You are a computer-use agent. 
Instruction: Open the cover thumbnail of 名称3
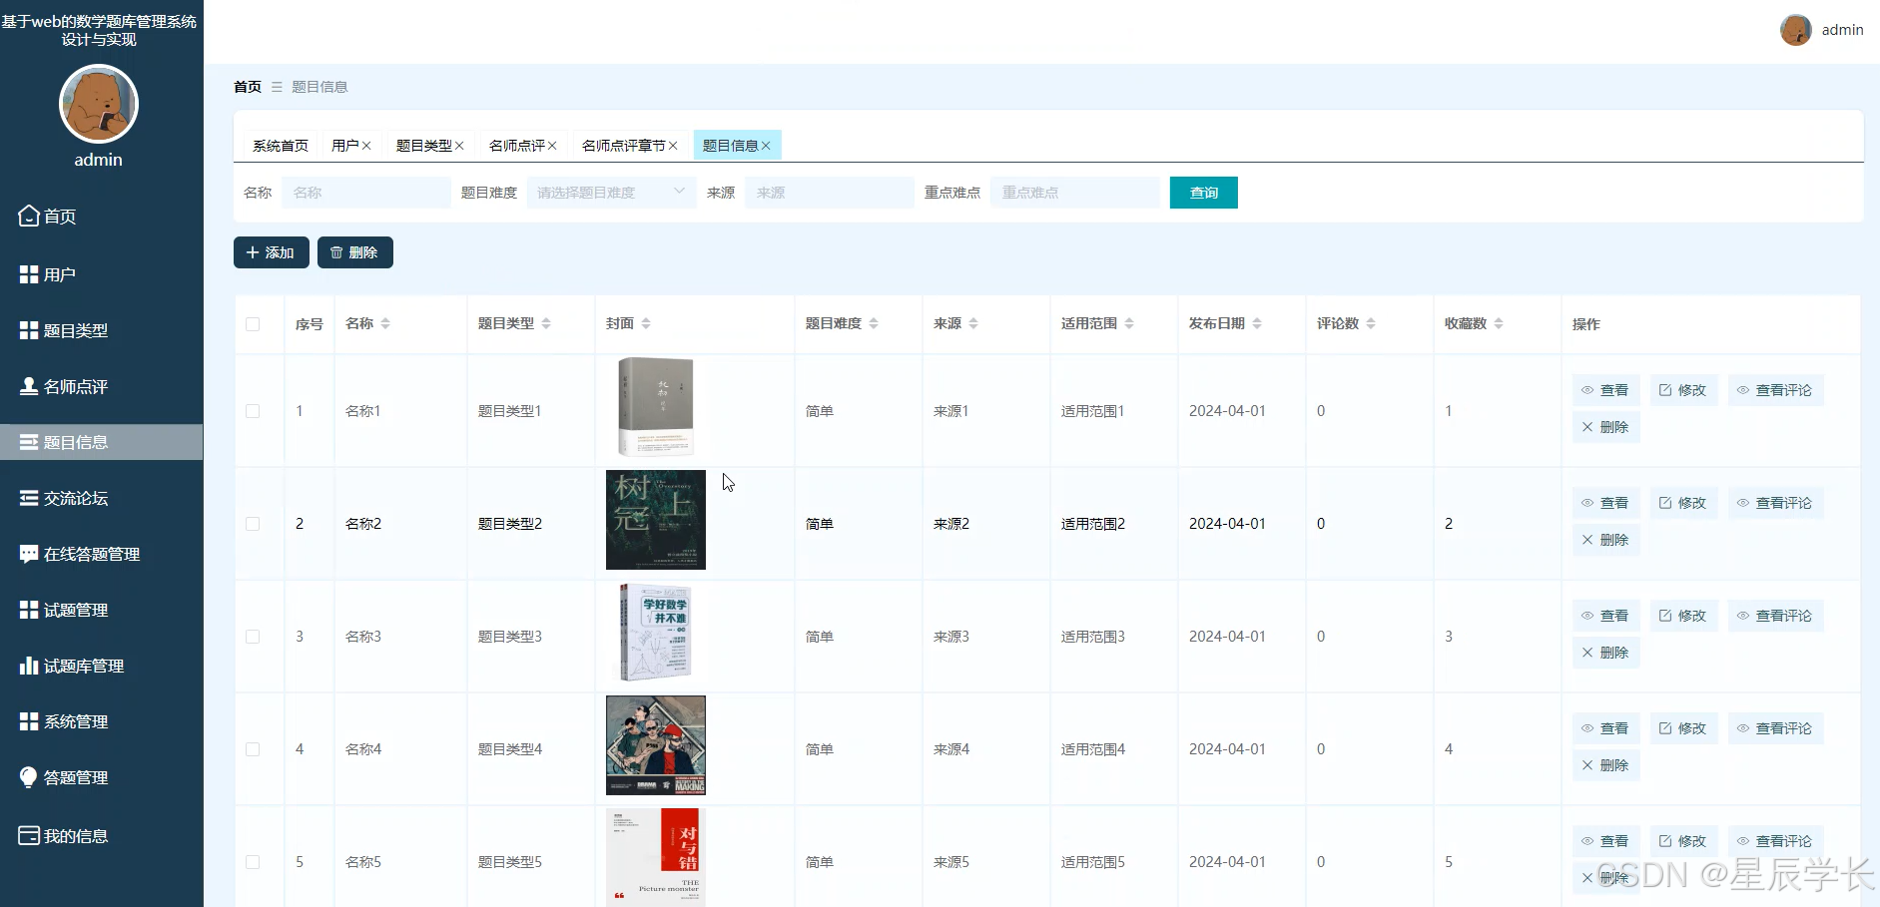coord(656,633)
